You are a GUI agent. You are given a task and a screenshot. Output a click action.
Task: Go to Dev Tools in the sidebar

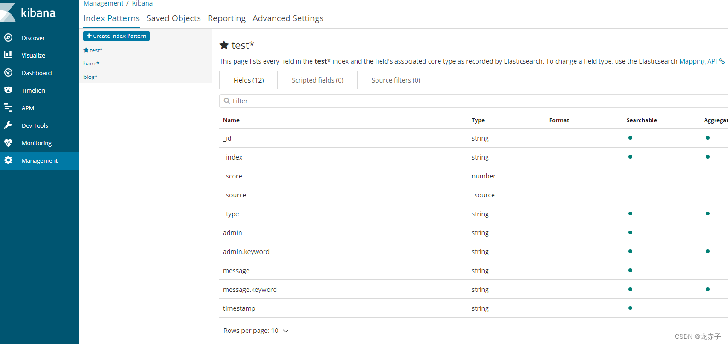click(35, 125)
